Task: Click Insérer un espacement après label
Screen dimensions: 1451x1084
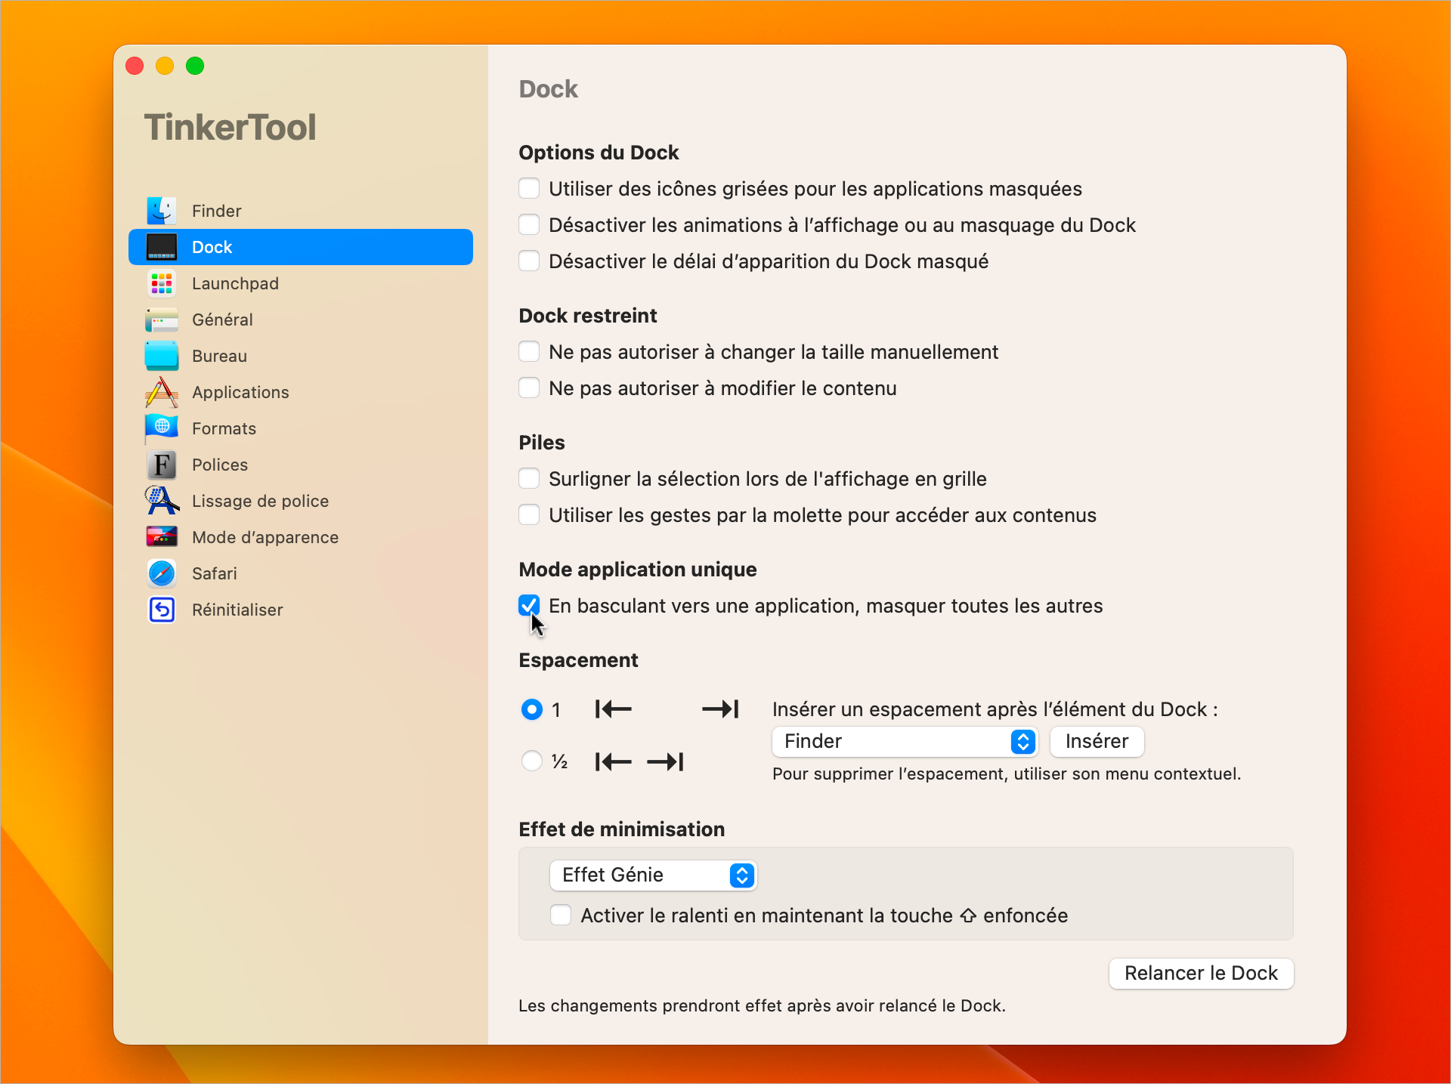Action: point(995,709)
